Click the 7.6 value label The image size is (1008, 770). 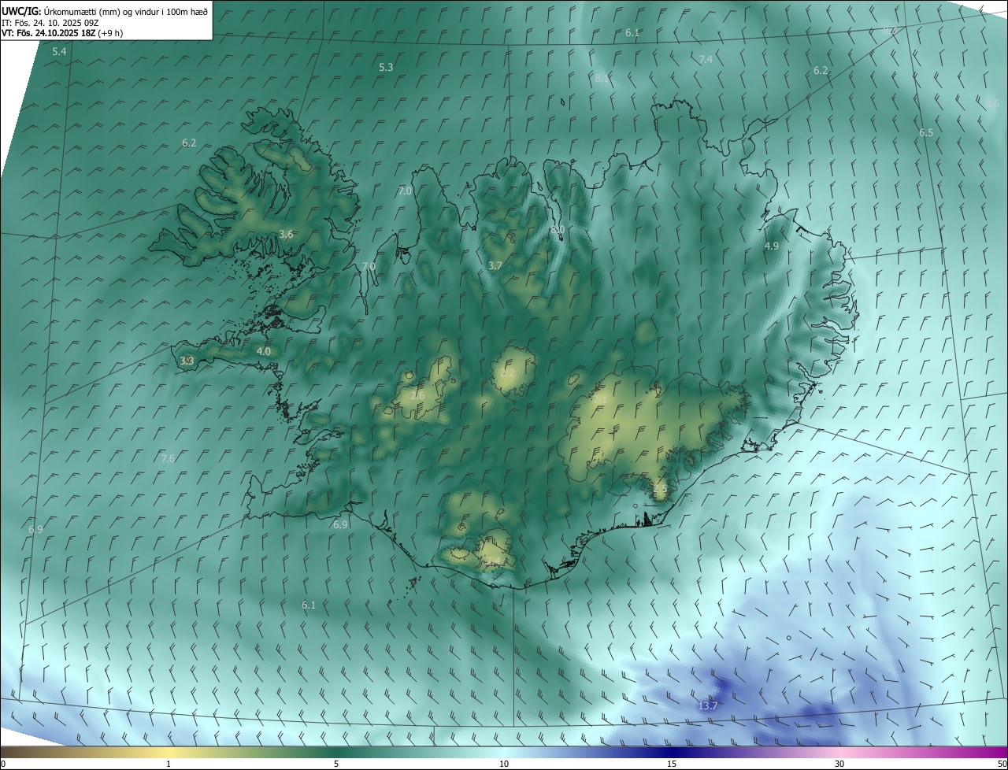(x=168, y=458)
